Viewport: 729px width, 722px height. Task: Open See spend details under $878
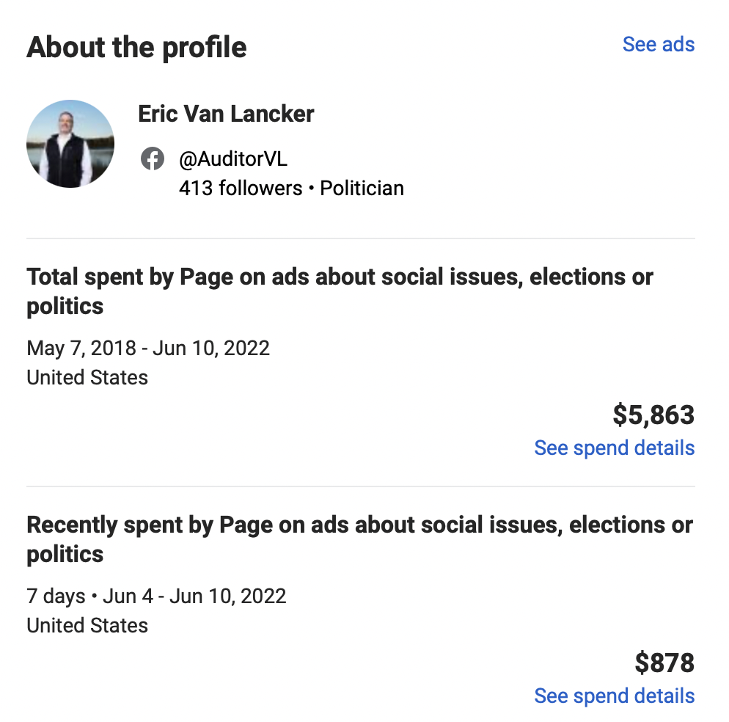614,696
